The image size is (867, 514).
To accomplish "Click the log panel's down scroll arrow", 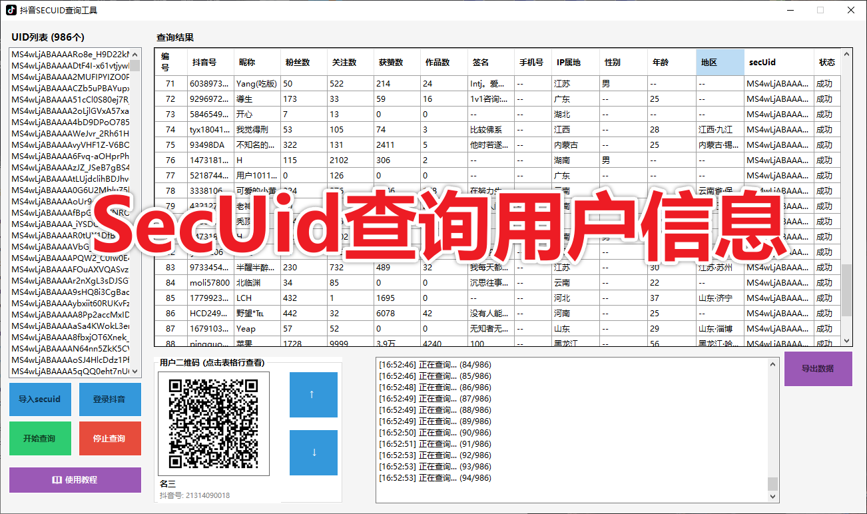I will [x=772, y=496].
